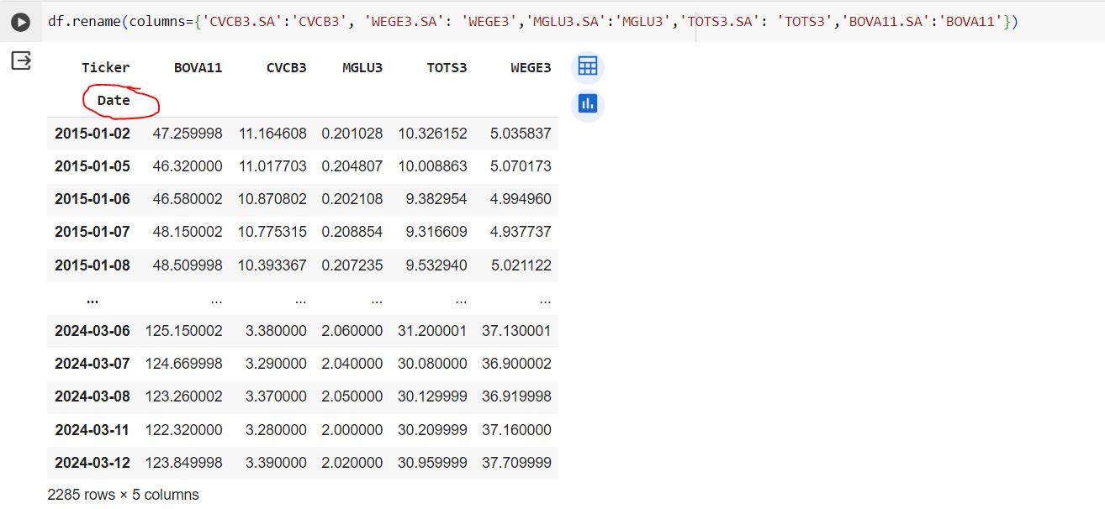
Task: Select the 2015-01-06 row index
Action: (x=93, y=199)
